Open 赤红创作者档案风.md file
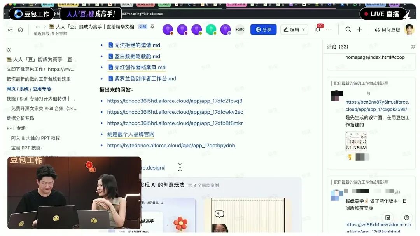The height and width of the screenshot is (236, 420). point(137,68)
